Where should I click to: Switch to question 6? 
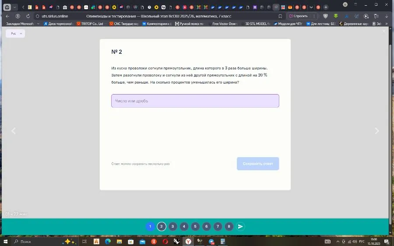207,226
